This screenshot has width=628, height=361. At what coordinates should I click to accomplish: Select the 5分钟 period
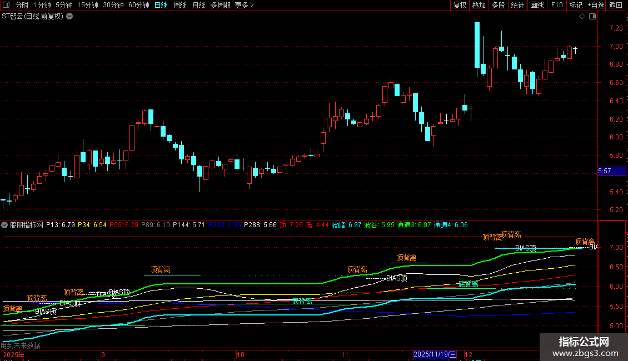(x=64, y=5)
